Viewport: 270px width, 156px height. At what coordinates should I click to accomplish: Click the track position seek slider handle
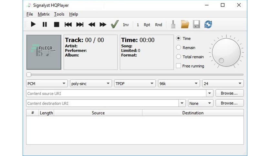(29, 74)
